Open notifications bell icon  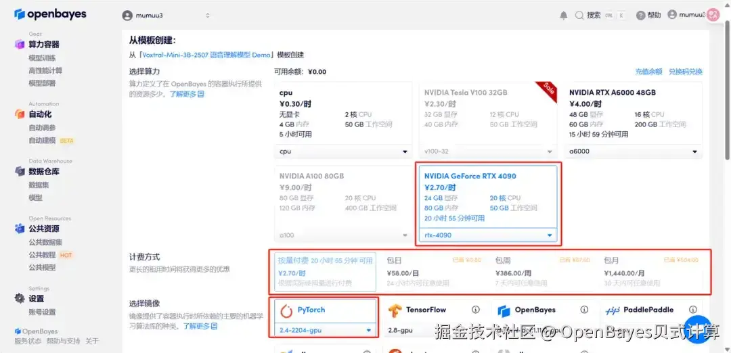[x=564, y=16]
